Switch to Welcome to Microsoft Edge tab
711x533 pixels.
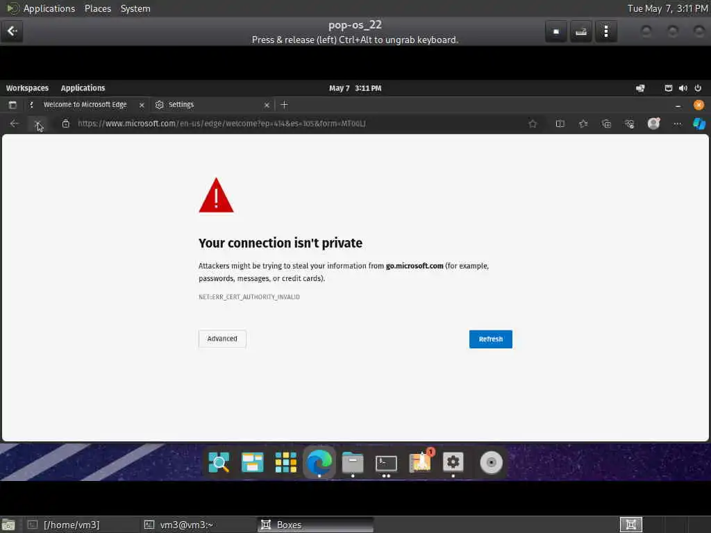(85, 105)
